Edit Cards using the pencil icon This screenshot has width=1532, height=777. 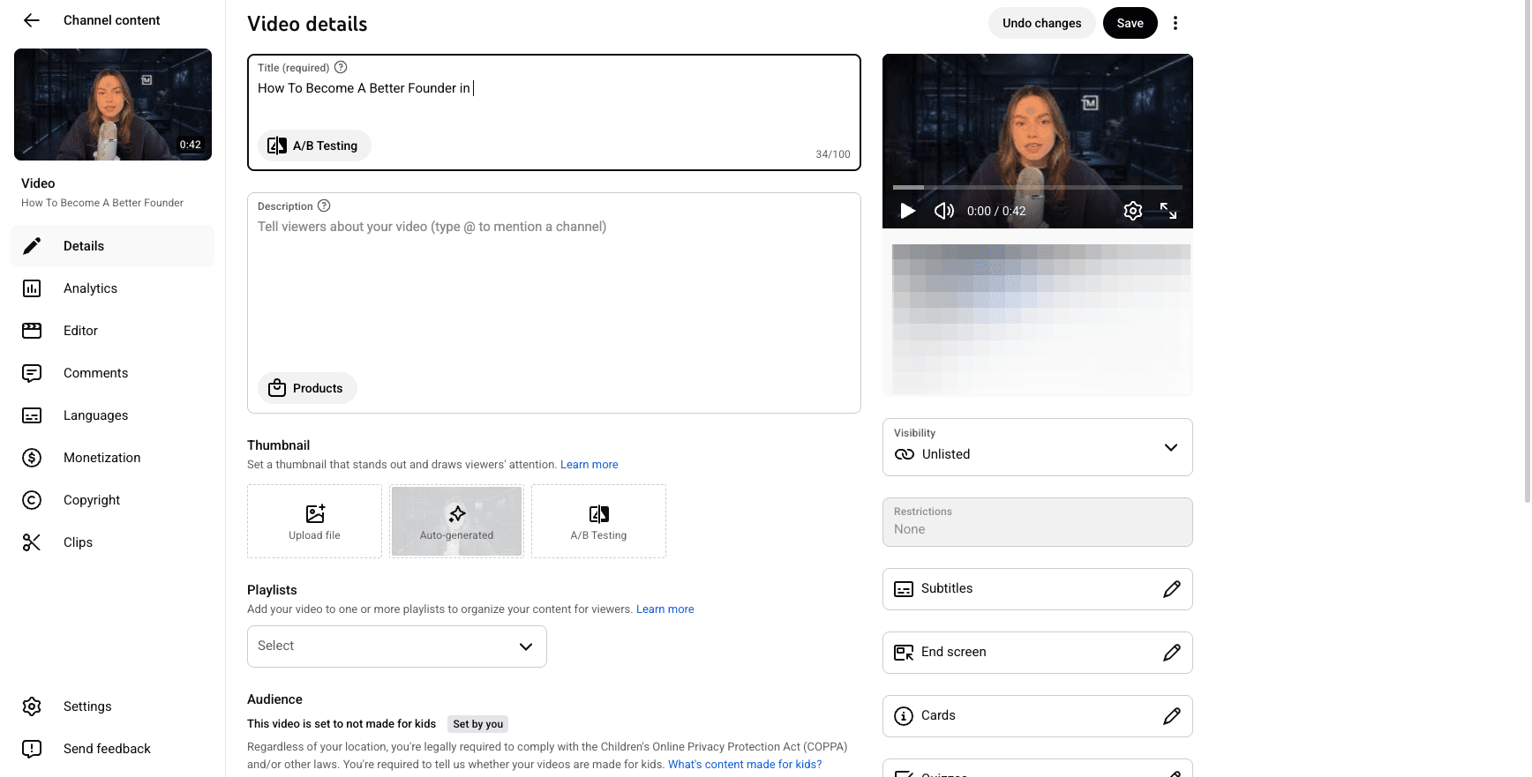(1172, 716)
